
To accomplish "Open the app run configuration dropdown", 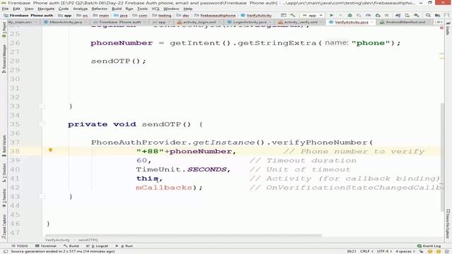I will 312,16.
